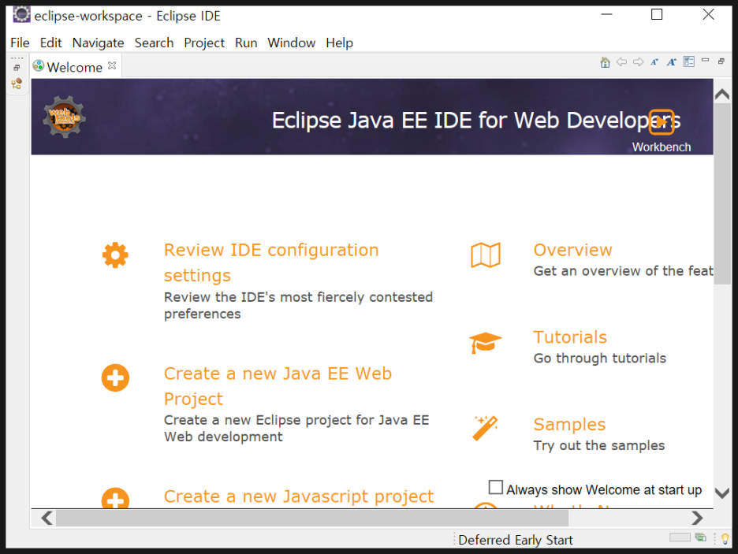Open the Project Explorer icon in left trim
Viewport: 738px width, 554px height.
(17, 84)
